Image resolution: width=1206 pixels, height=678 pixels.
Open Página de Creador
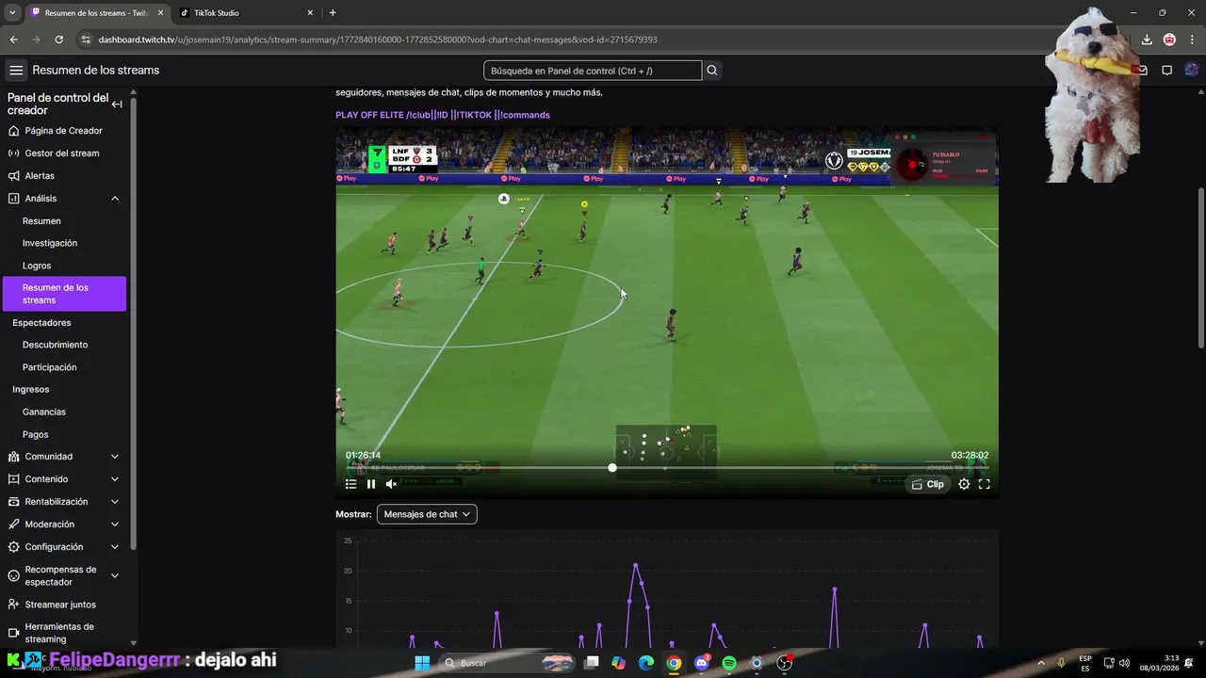(63, 131)
